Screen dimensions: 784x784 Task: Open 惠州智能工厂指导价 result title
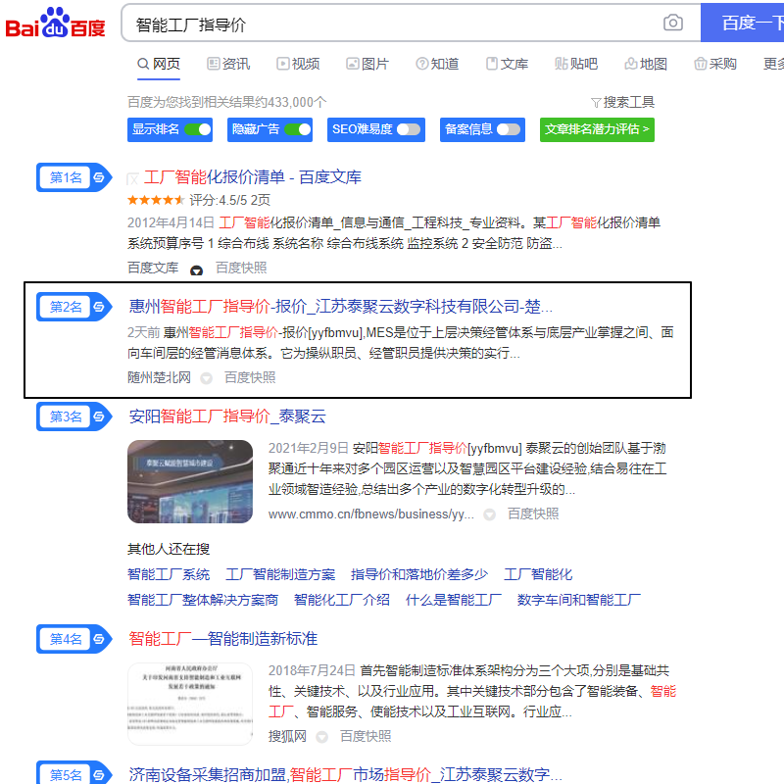[x=340, y=307]
